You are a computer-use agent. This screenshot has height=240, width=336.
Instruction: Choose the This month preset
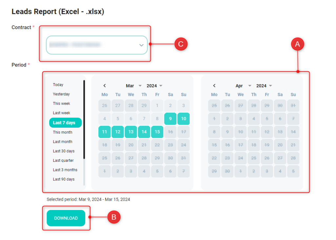tap(63, 132)
